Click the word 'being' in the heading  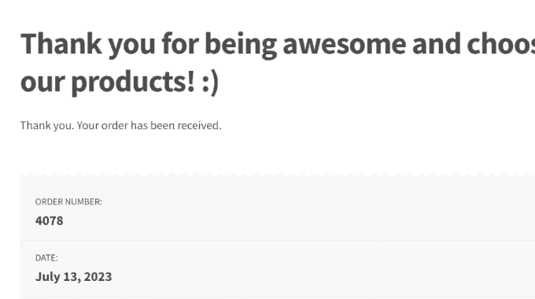click(x=241, y=46)
